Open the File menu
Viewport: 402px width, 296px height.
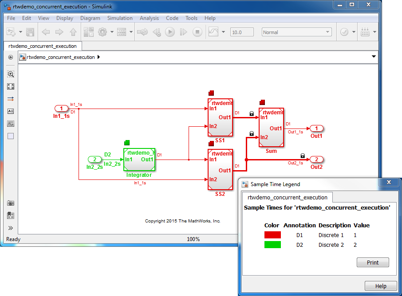[x=11, y=18]
